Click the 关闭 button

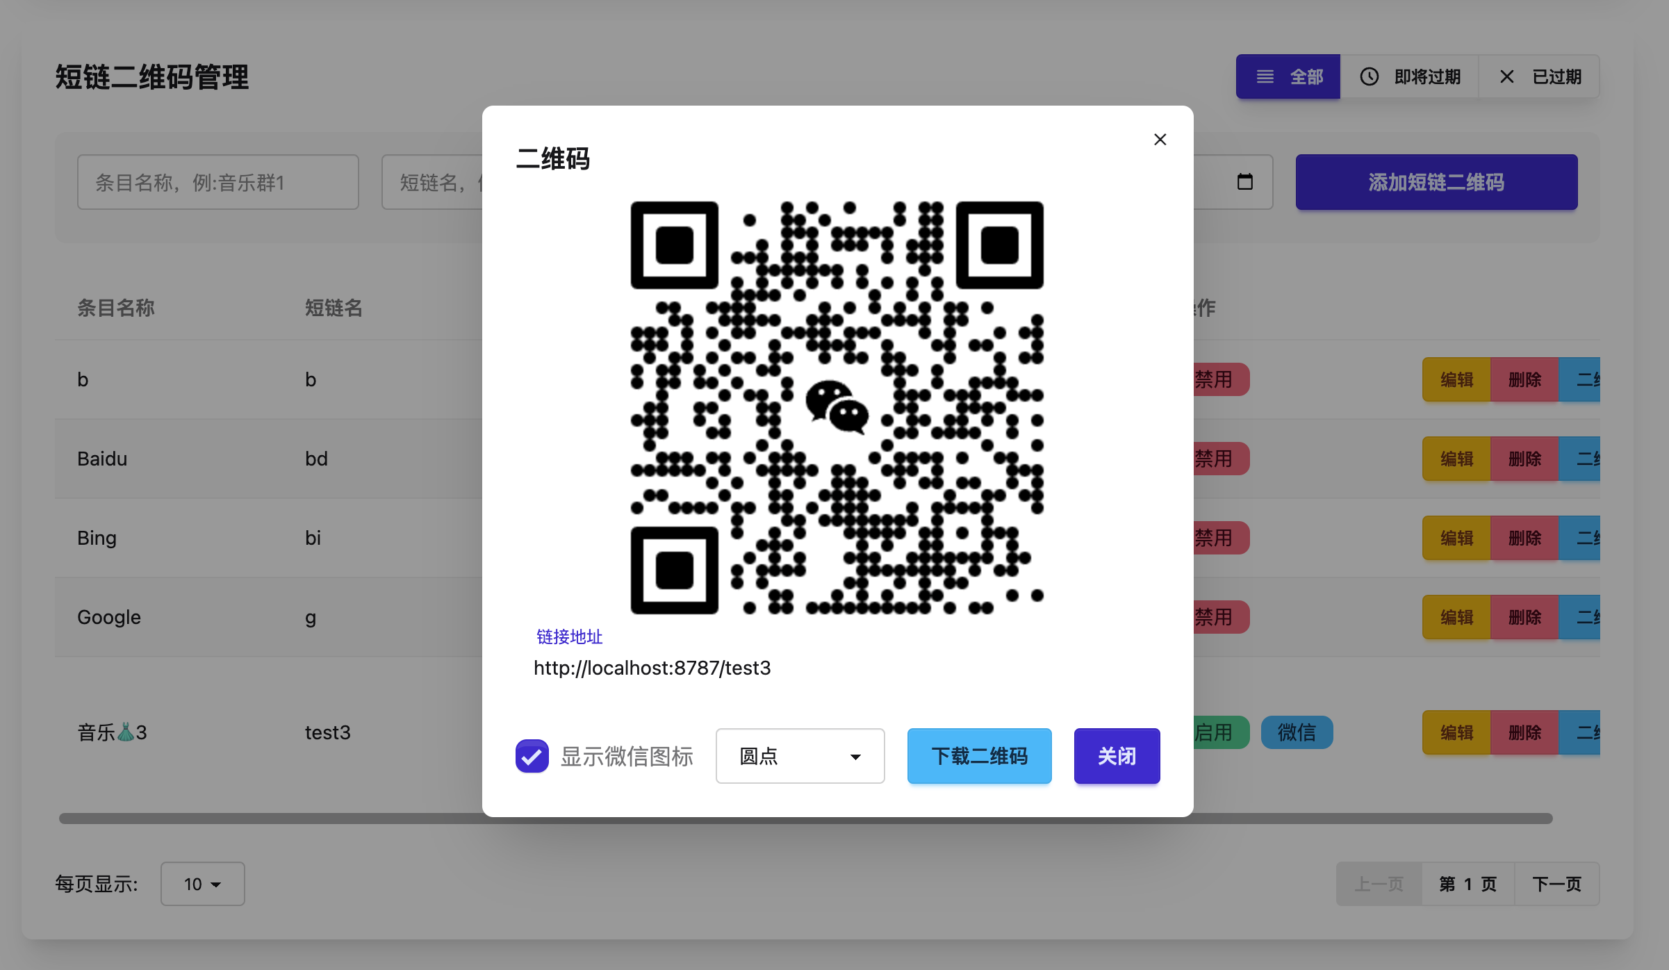coord(1117,756)
